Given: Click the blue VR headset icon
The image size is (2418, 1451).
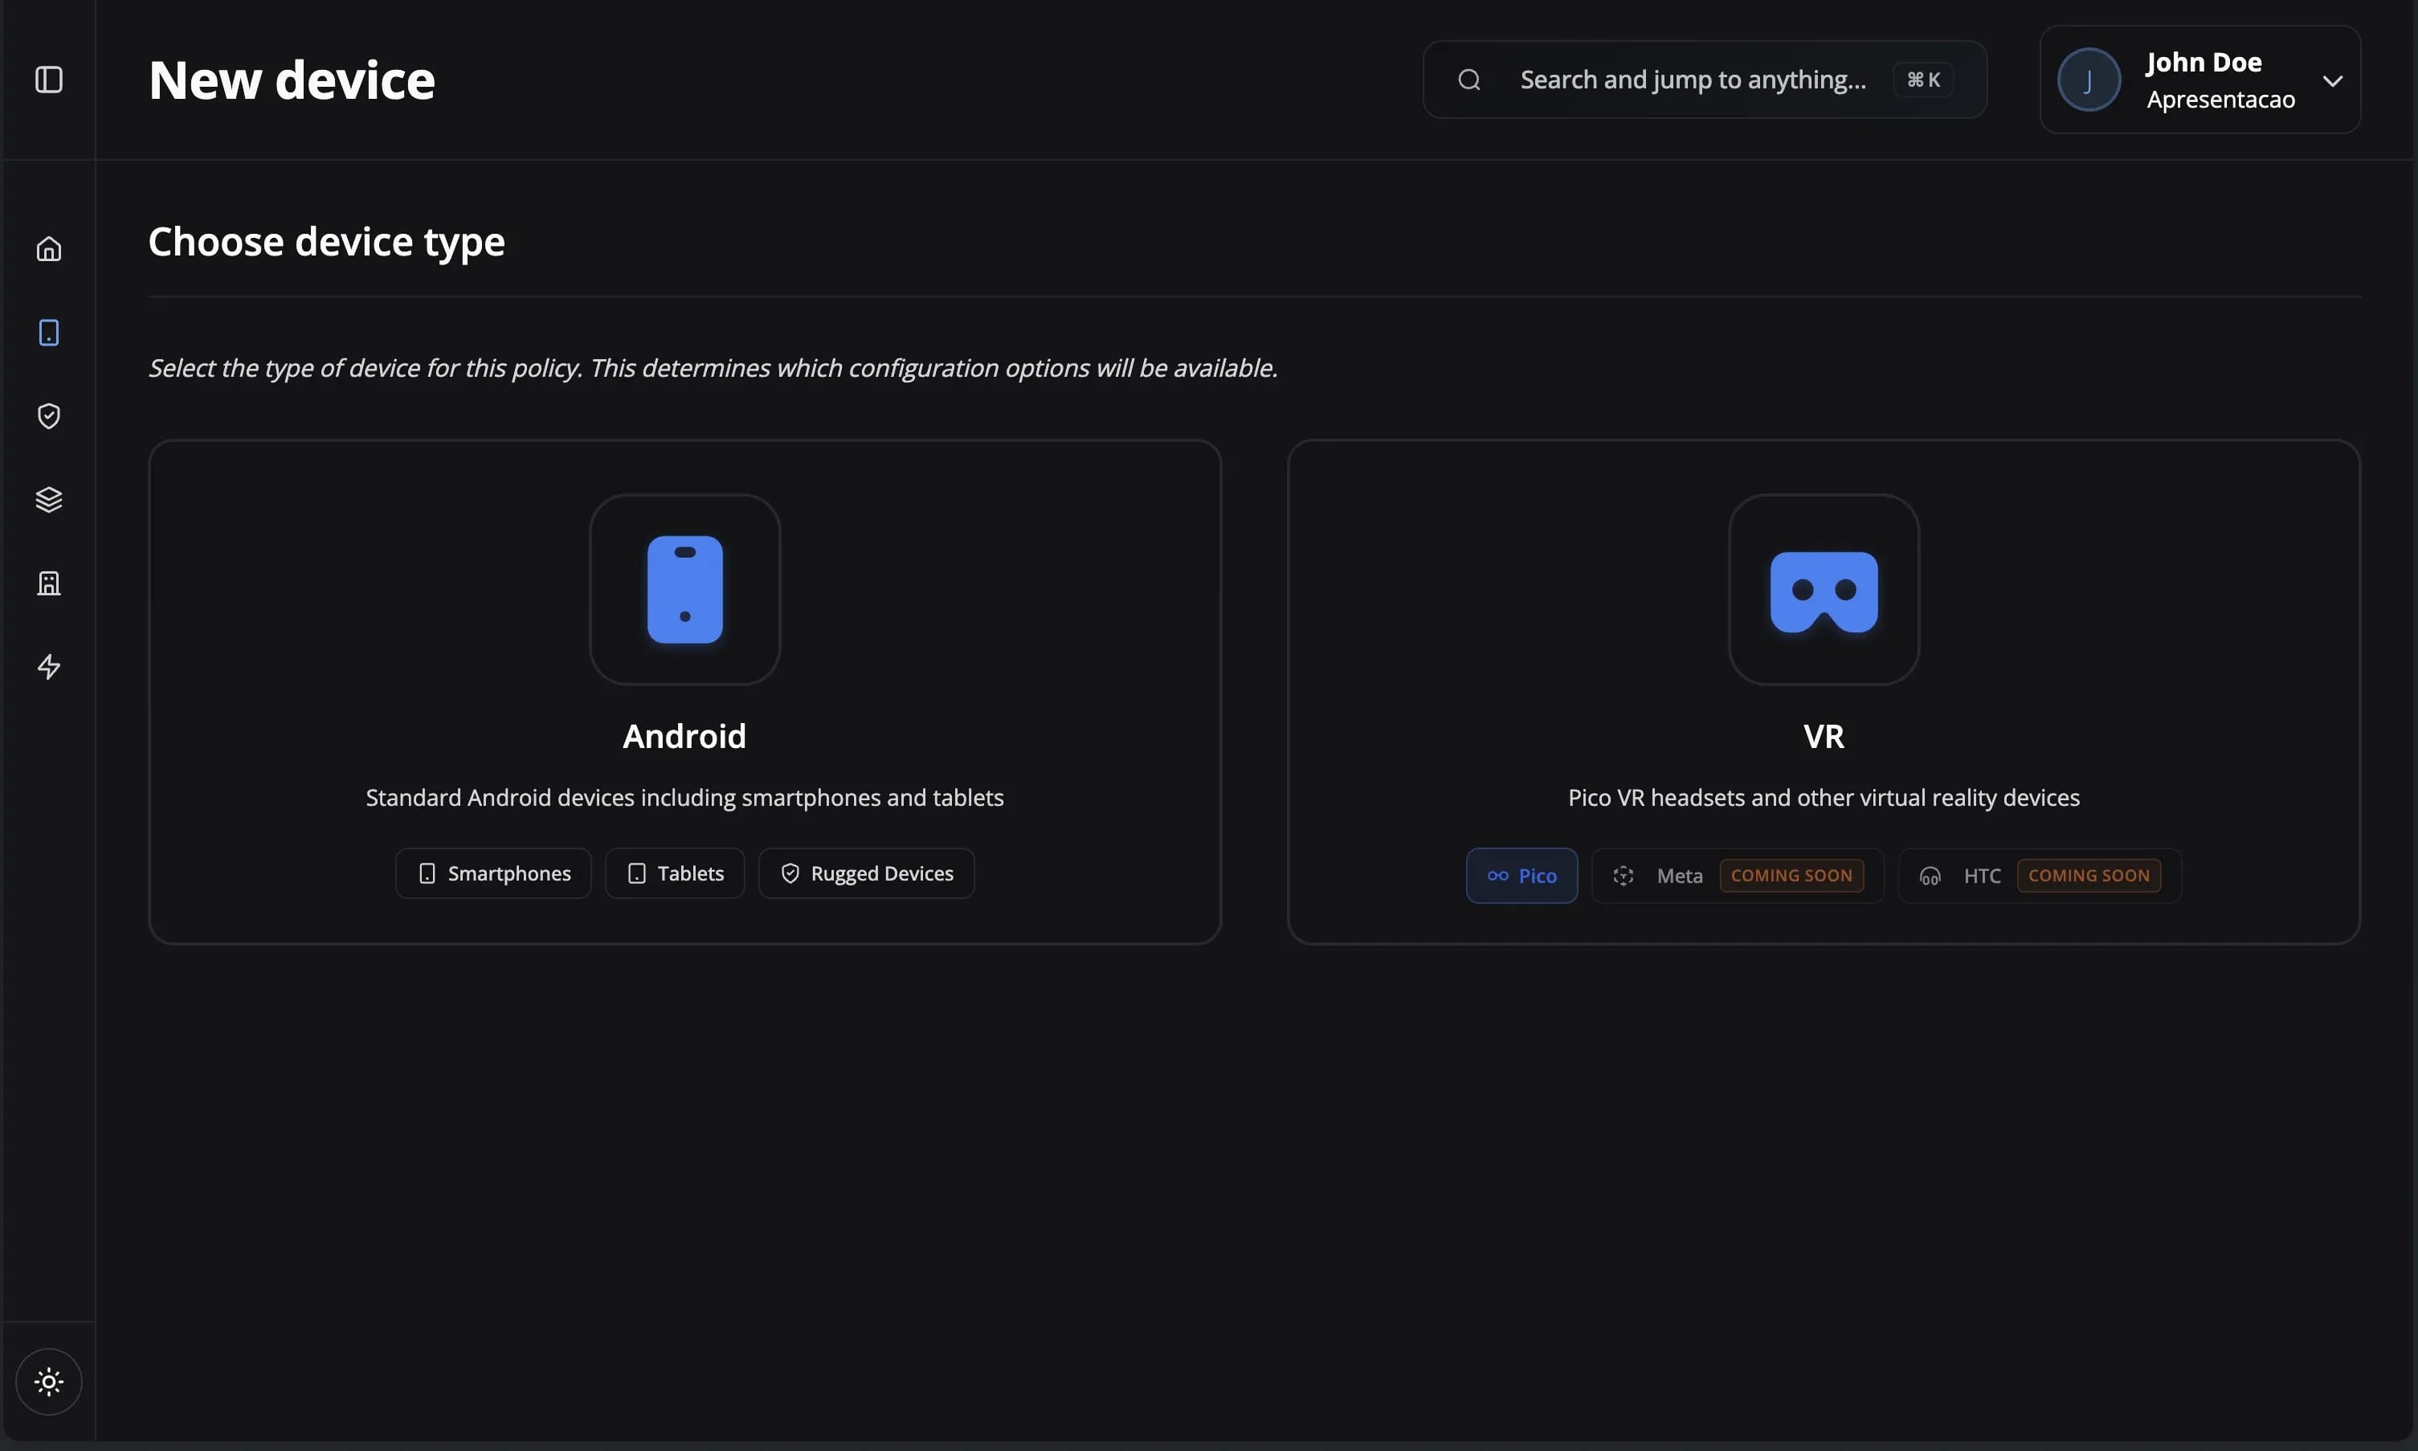Looking at the screenshot, I should pyautogui.click(x=1823, y=590).
